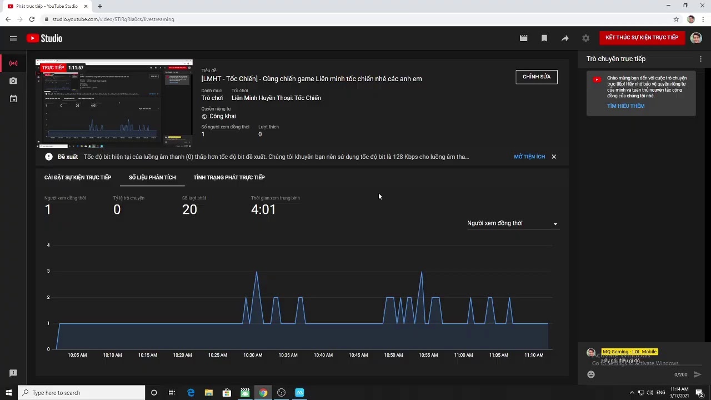
Task: Click the browser address bar URL
Action: click(x=113, y=19)
